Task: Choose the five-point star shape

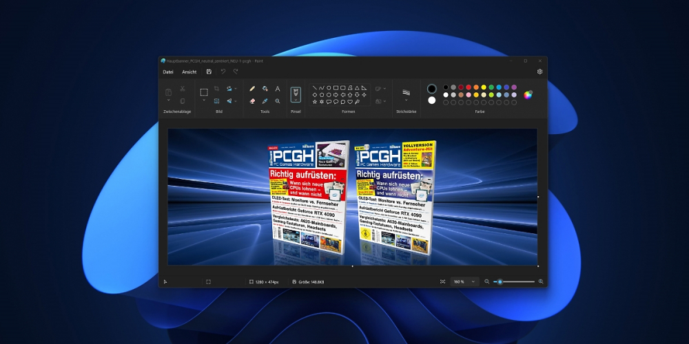Action: coord(315,102)
